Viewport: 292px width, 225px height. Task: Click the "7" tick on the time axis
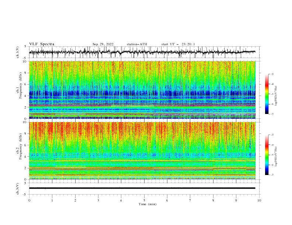click(x=190, y=200)
